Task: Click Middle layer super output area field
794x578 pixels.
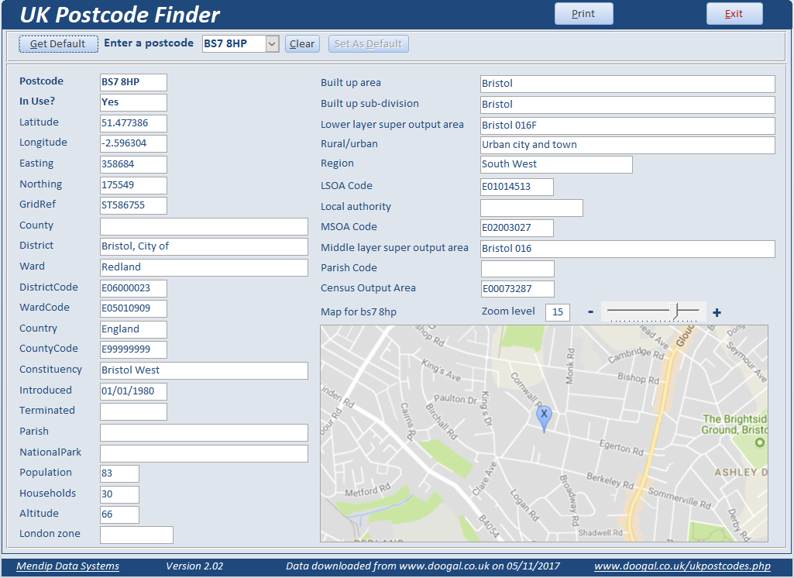Action: 627,249
